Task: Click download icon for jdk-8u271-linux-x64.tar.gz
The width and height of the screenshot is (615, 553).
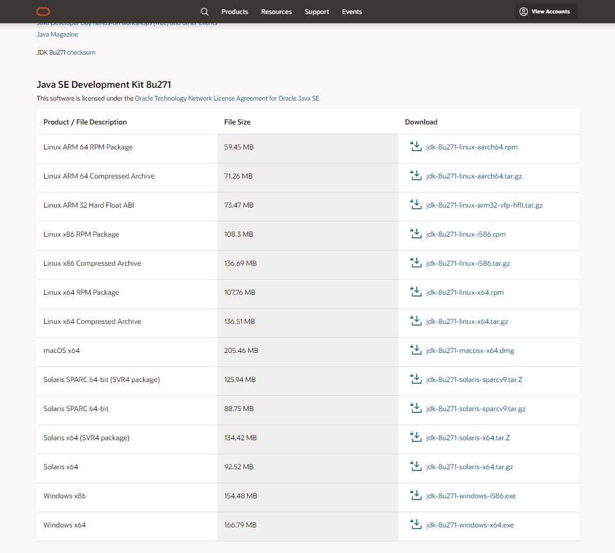Action: 416,320
